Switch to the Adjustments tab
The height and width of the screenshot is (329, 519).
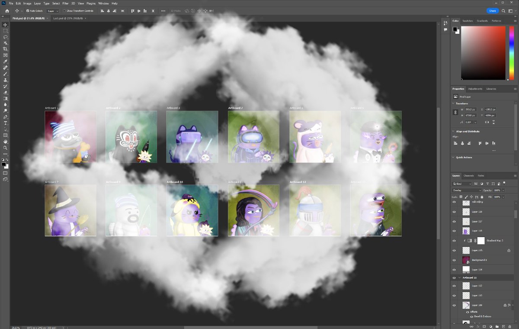point(475,89)
